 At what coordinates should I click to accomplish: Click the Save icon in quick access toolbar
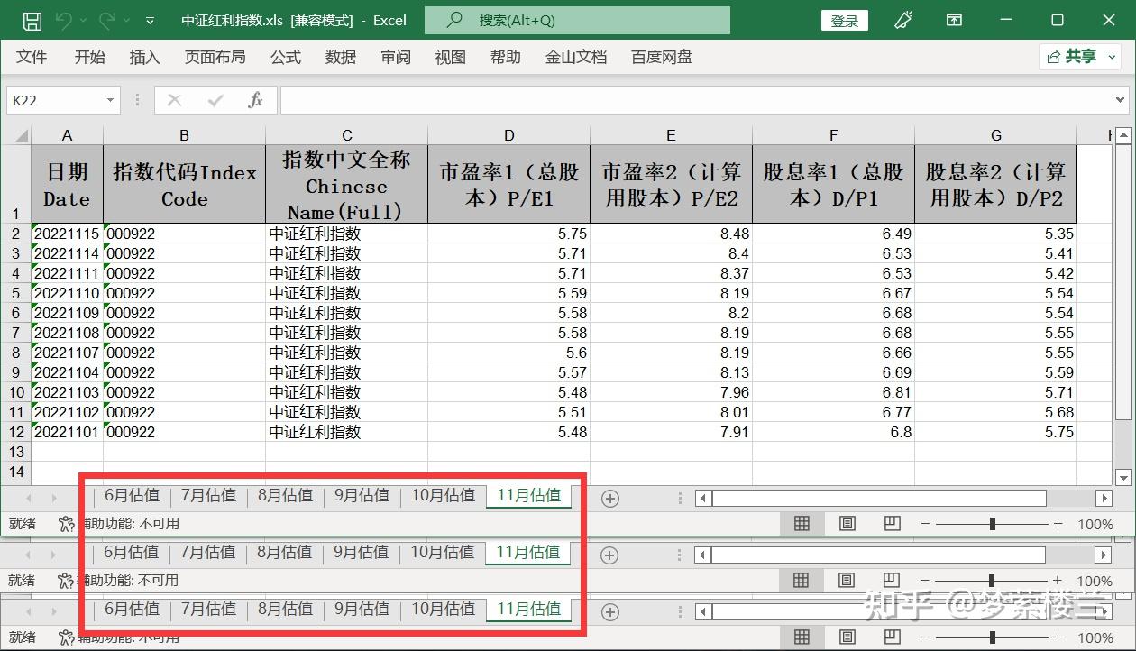(x=32, y=19)
